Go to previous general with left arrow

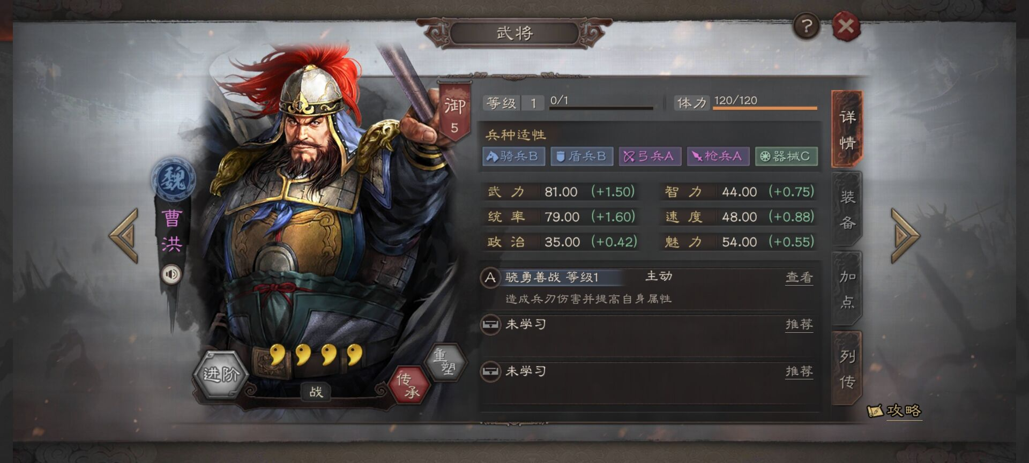tap(124, 235)
